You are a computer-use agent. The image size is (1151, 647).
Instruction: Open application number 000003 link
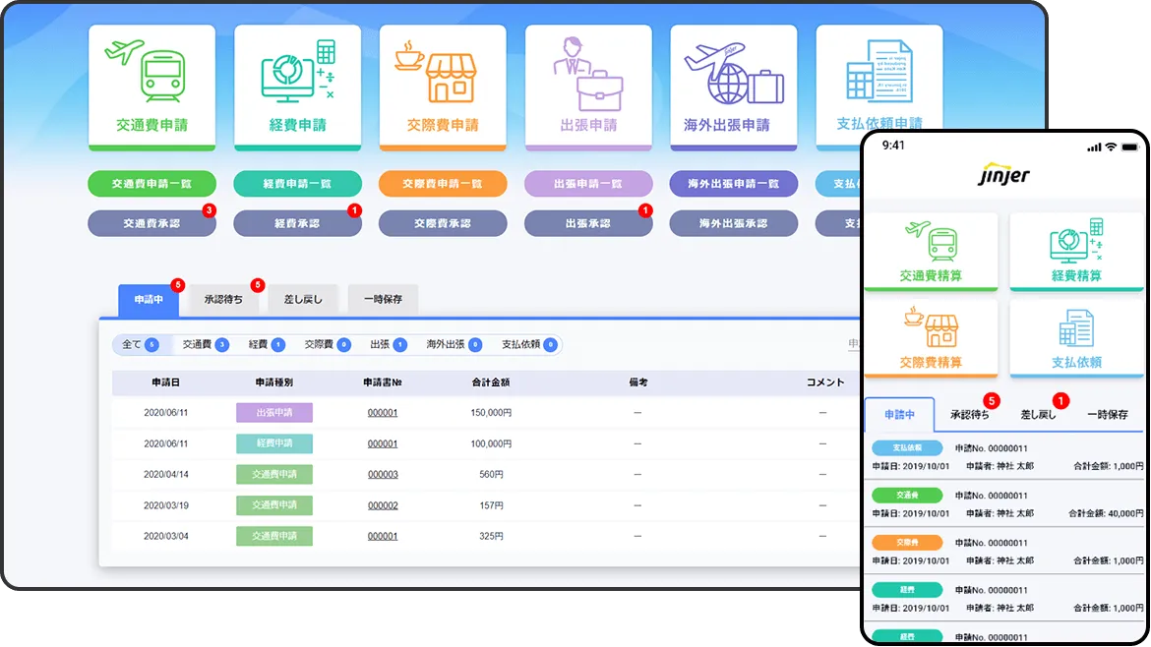383,474
